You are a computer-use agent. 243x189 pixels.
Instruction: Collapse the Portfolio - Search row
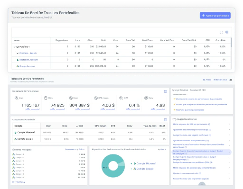[18, 53]
